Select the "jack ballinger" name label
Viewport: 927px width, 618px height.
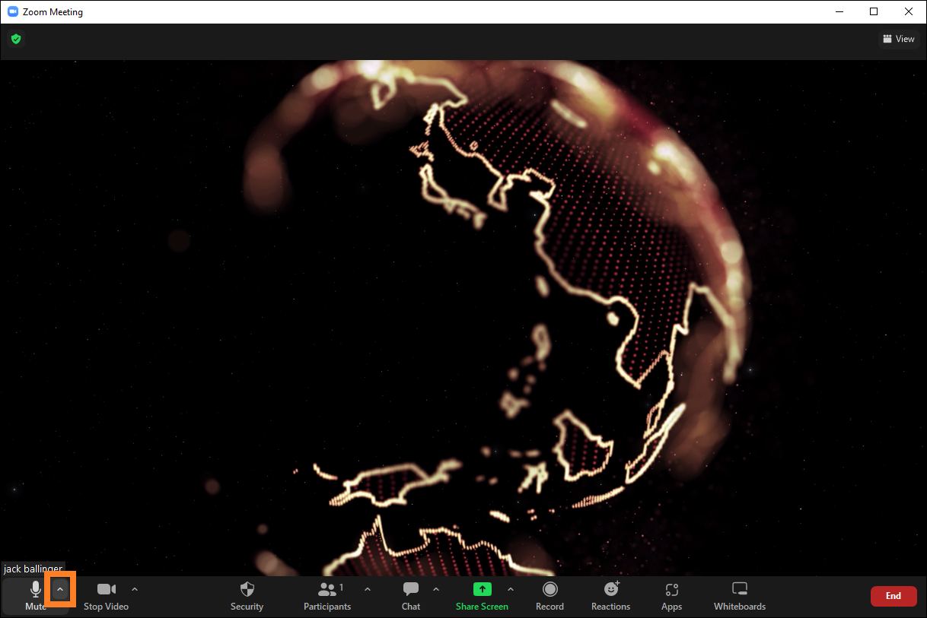pos(33,569)
